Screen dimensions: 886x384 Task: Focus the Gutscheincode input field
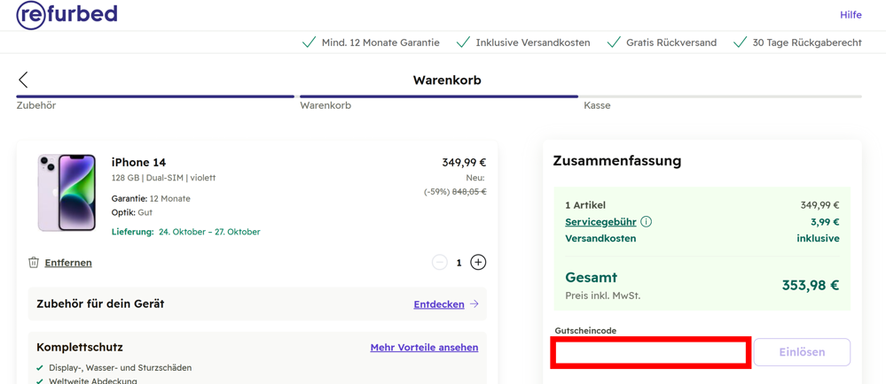651,353
